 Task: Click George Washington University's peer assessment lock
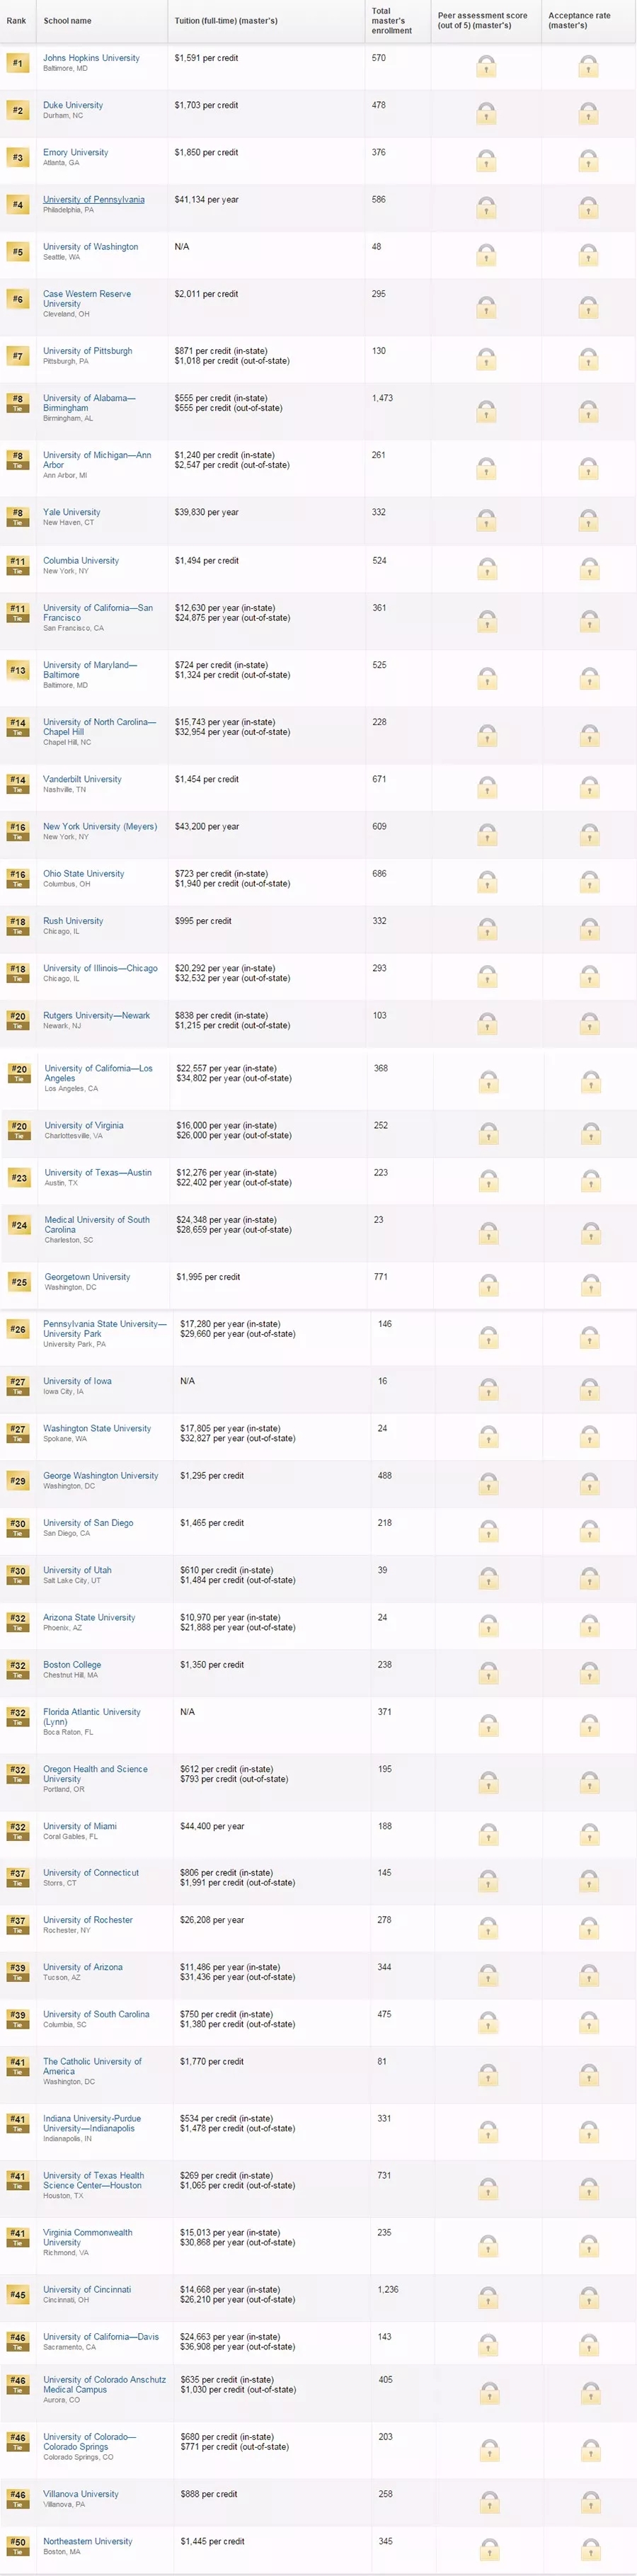point(489,1484)
